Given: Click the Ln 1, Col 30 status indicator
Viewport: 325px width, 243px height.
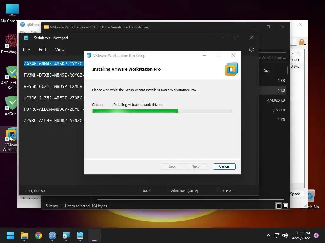Looking at the screenshot, I should 35,191.
